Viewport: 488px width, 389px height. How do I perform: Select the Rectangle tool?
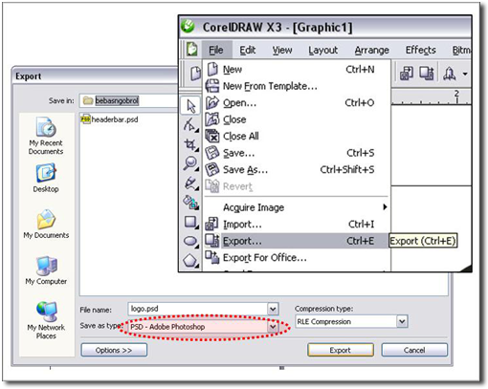[190, 222]
